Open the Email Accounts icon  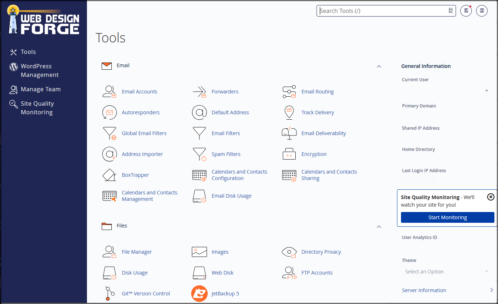[109, 92]
